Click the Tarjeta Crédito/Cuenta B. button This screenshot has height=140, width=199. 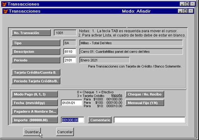[x=36, y=72]
